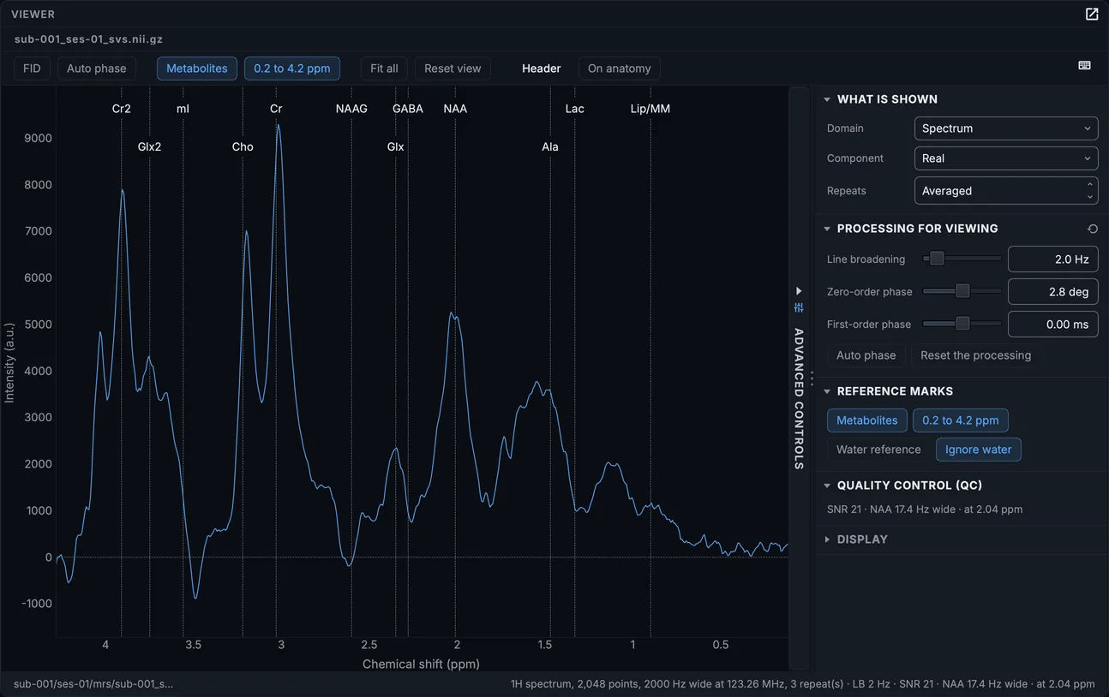
Task: Click Fit all button
Action: [x=384, y=69]
